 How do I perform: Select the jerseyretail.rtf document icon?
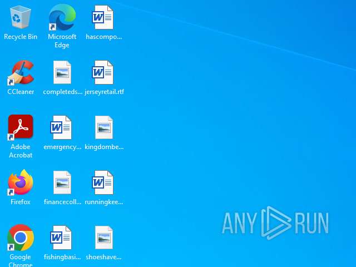tap(102, 72)
